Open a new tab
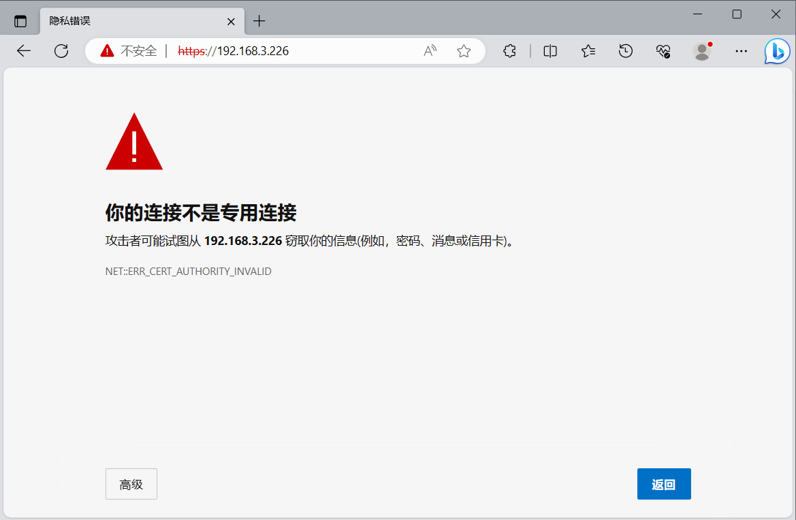796x520 pixels. pos(259,21)
